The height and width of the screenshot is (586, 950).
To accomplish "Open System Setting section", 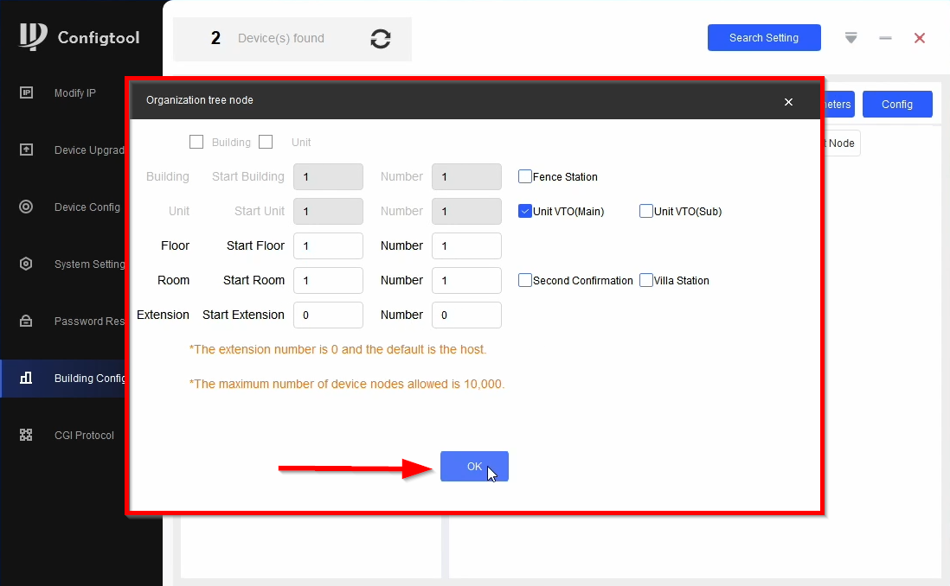I will [x=89, y=264].
